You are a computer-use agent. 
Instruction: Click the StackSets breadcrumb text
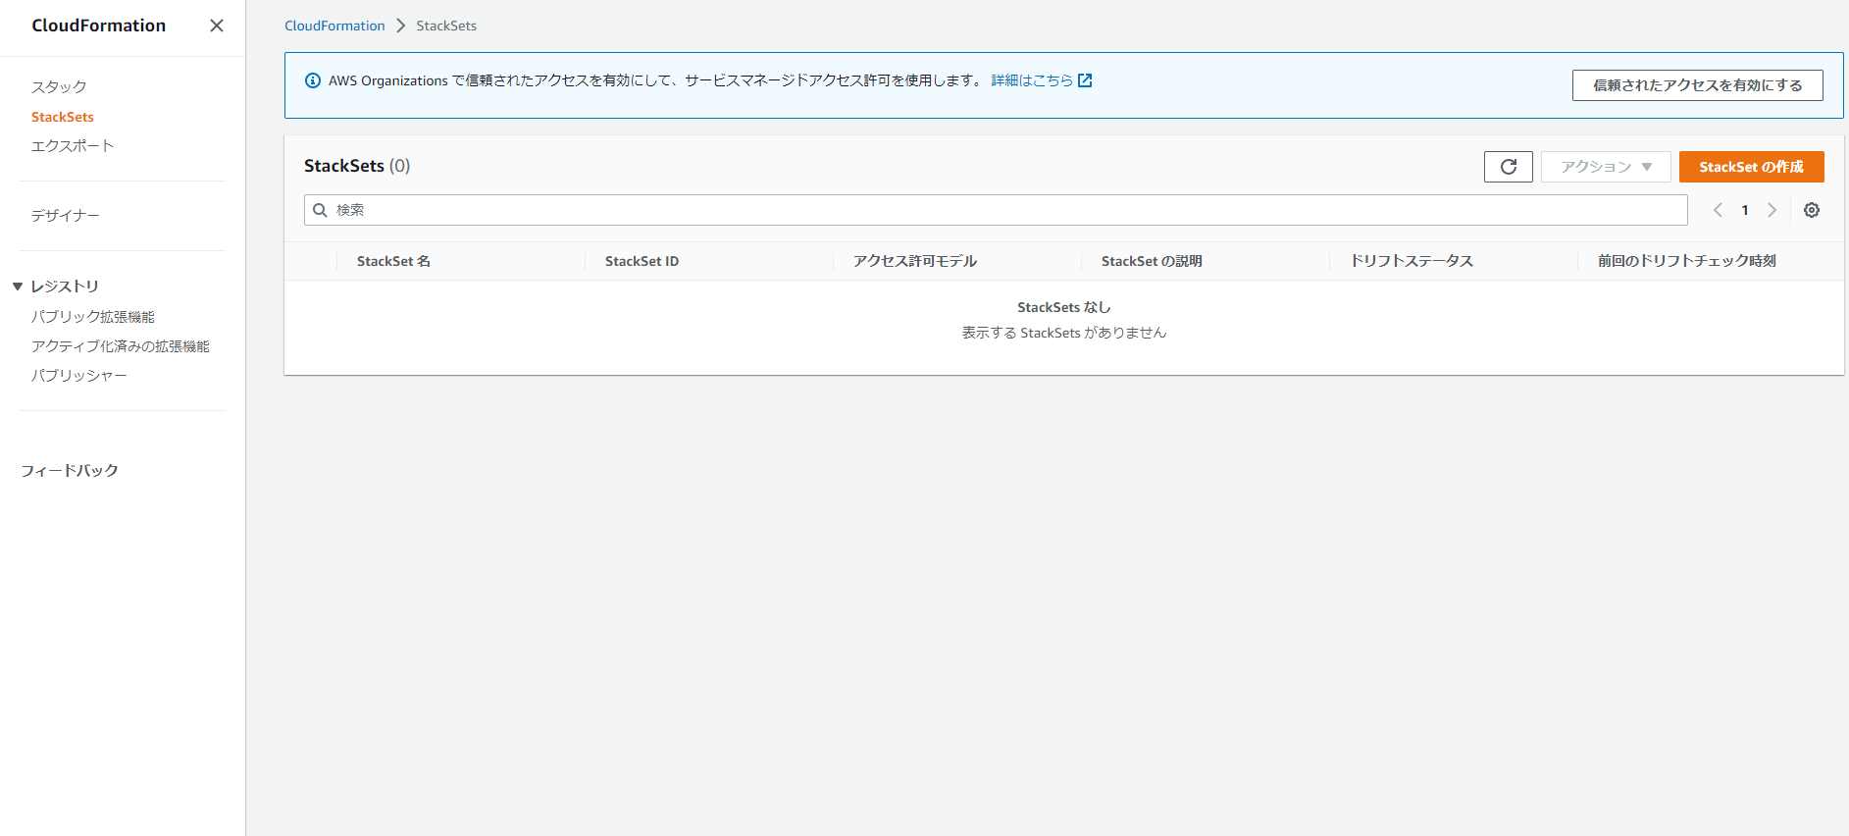click(446, 26)
